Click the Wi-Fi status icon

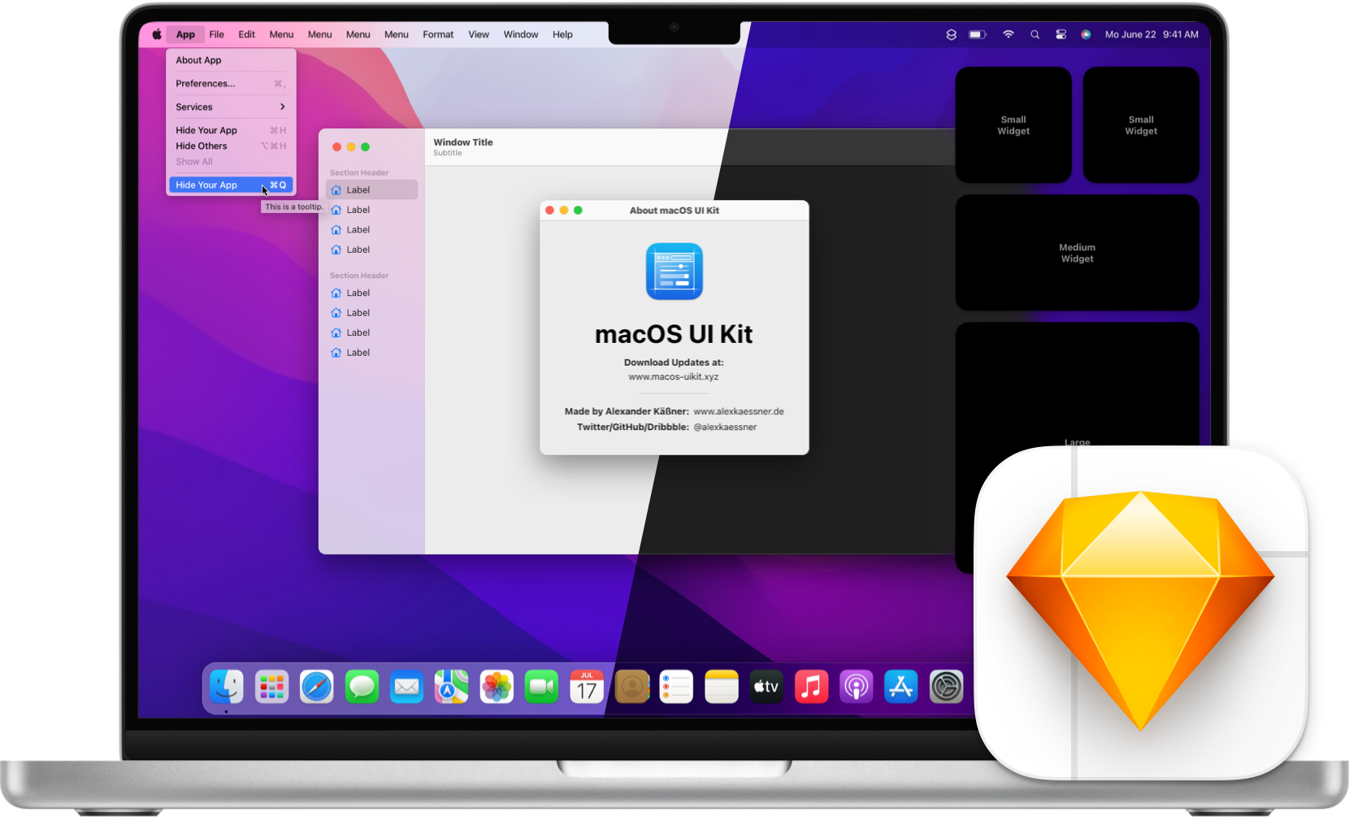pyautogui.click(x=1008, y=34)
